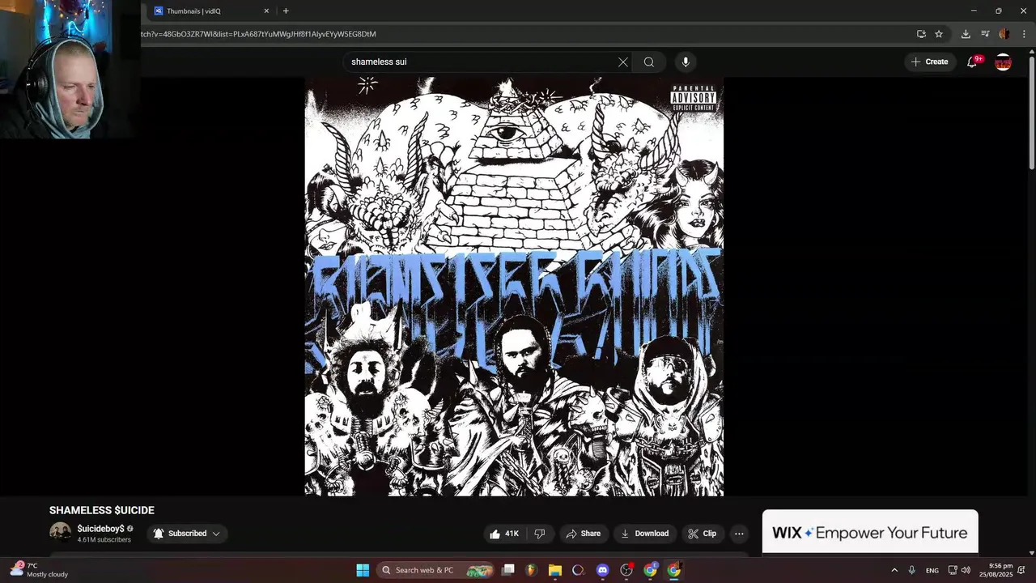Create a Clip of the video
This screenshot has width=1036, height=583.
[703, 534]
